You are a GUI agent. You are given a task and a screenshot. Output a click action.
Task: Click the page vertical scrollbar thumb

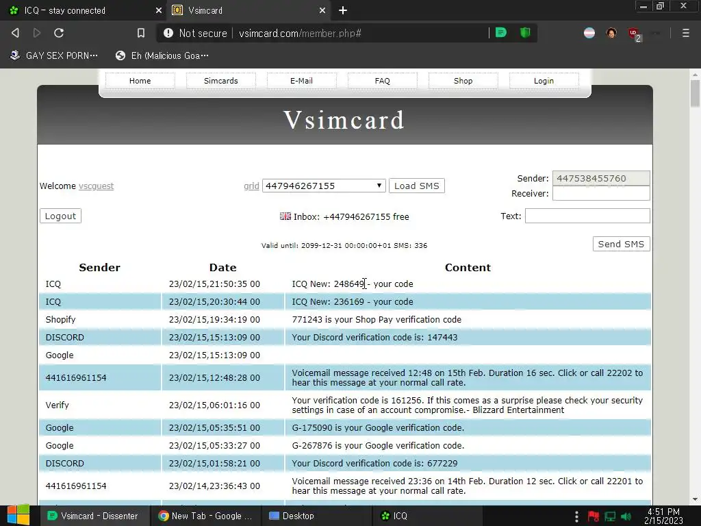coord(695,93)
